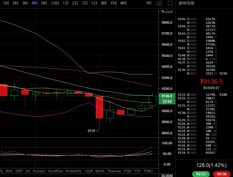Click the camera screenshot icon

159,3
